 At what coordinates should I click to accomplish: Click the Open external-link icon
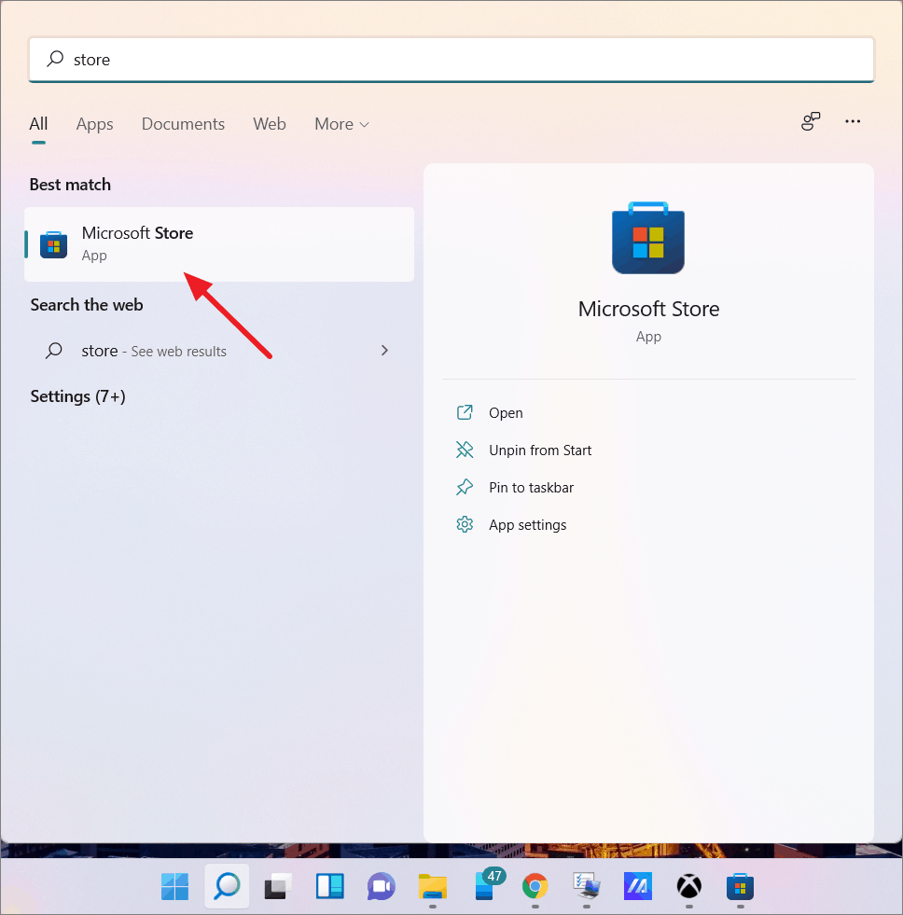(465, 412)
